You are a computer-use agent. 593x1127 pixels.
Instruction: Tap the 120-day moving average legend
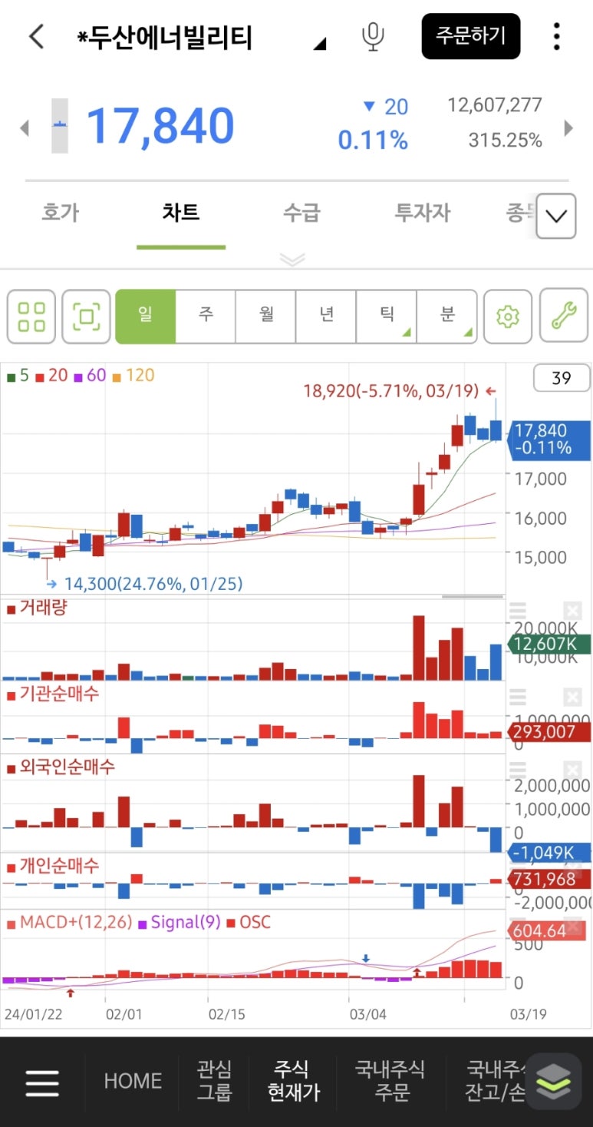(x=133, y=376)
